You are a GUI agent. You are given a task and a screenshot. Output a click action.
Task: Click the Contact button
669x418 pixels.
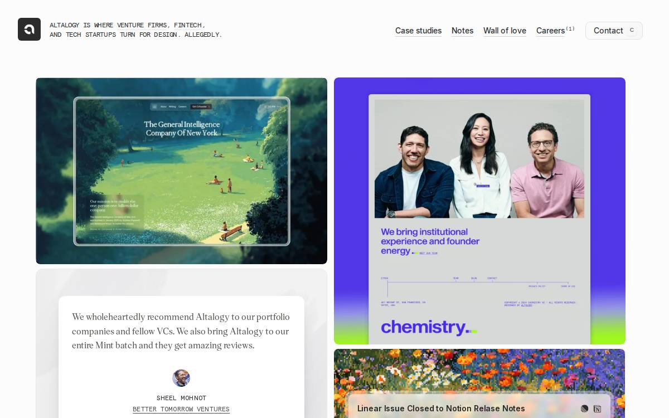pos(614,31)
